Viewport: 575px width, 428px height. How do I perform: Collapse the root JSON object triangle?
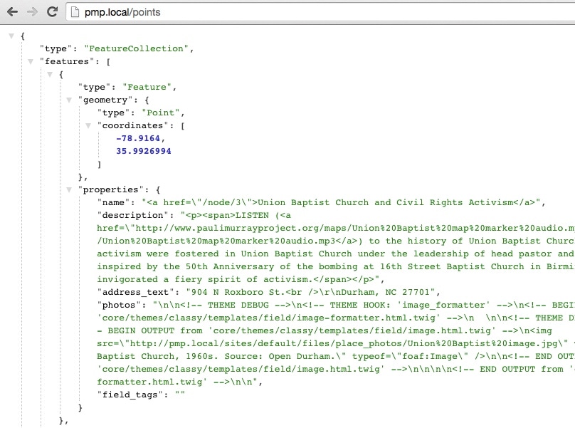tap(11, 36)
